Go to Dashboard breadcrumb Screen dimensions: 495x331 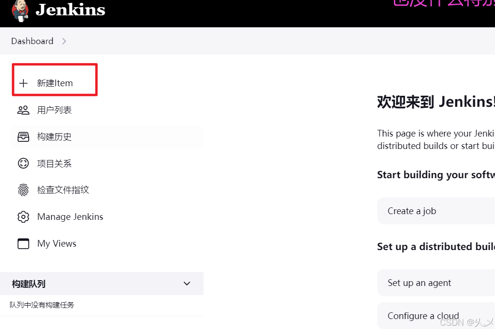[x=32, y=41]
